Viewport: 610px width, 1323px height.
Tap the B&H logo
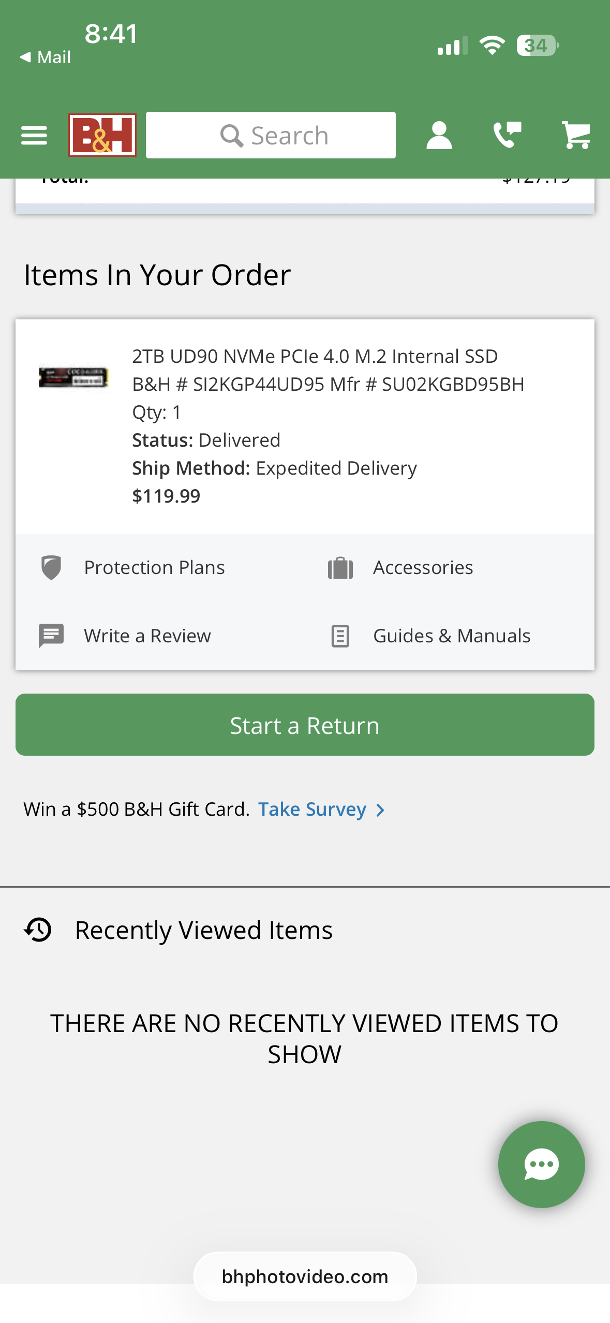(x=102, y=135)
